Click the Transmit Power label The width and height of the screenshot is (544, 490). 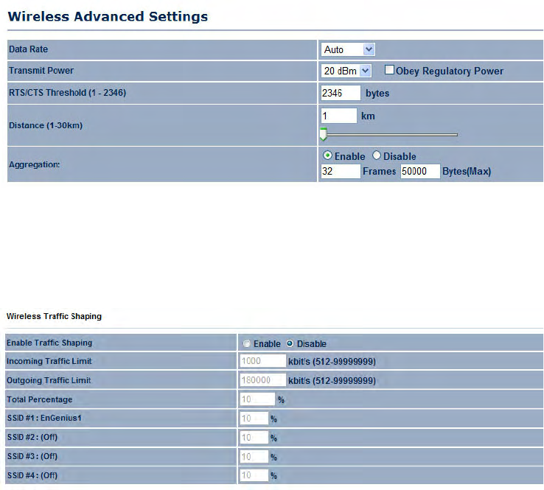click(x=41, y=71)
